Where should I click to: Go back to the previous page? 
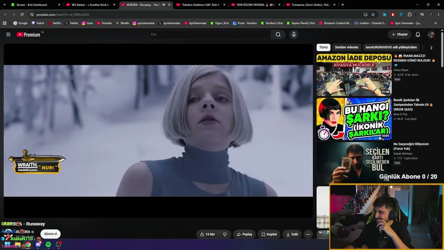(x=5, y=15)
